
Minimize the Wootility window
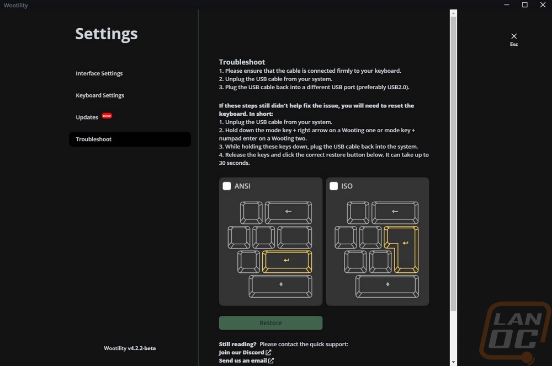pos(507,4)
